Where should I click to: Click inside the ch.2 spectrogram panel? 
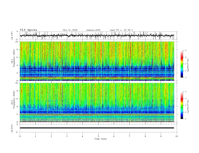coord(97,102)
